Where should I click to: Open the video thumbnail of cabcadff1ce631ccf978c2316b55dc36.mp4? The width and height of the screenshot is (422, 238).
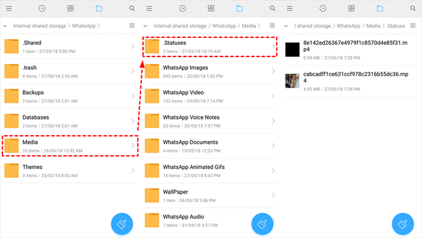[292, 80]
